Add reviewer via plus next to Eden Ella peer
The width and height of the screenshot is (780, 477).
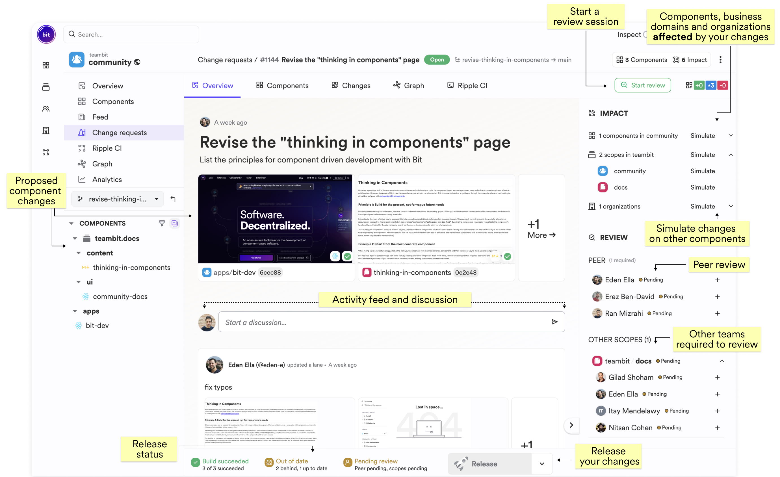pos(717,280)
